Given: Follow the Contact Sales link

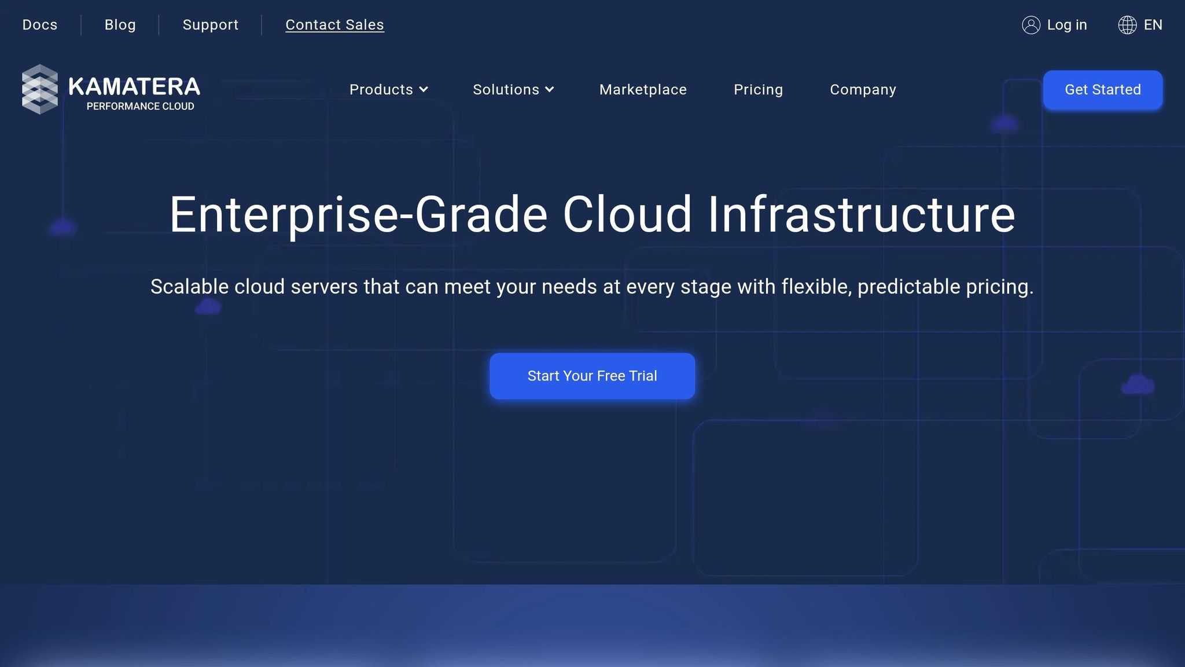Looking at the screenshot, I should pyautogui.click(x=334, y=25).
